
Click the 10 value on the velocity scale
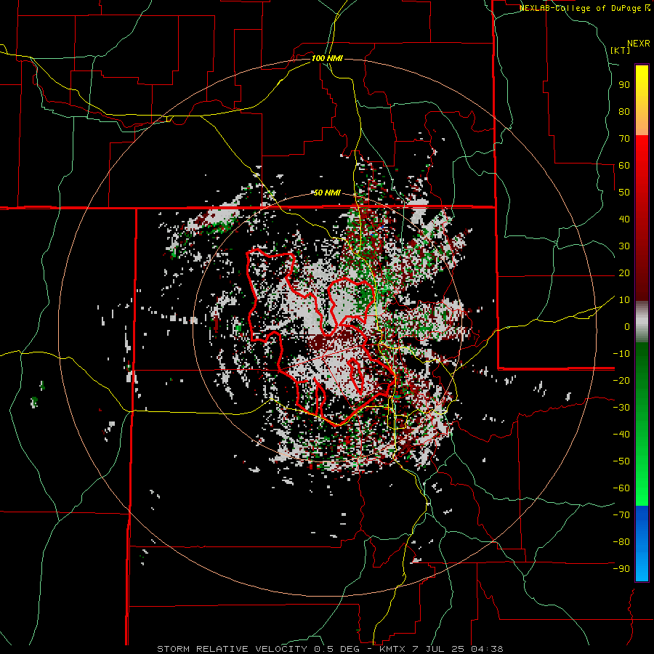[624, 300]
